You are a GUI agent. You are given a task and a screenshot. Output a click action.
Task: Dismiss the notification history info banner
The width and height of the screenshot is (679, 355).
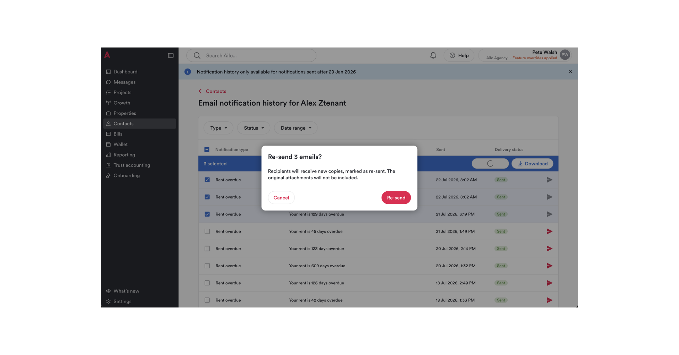(x=570, y=72)
